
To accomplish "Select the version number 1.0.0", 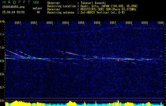I will point(36,2).
